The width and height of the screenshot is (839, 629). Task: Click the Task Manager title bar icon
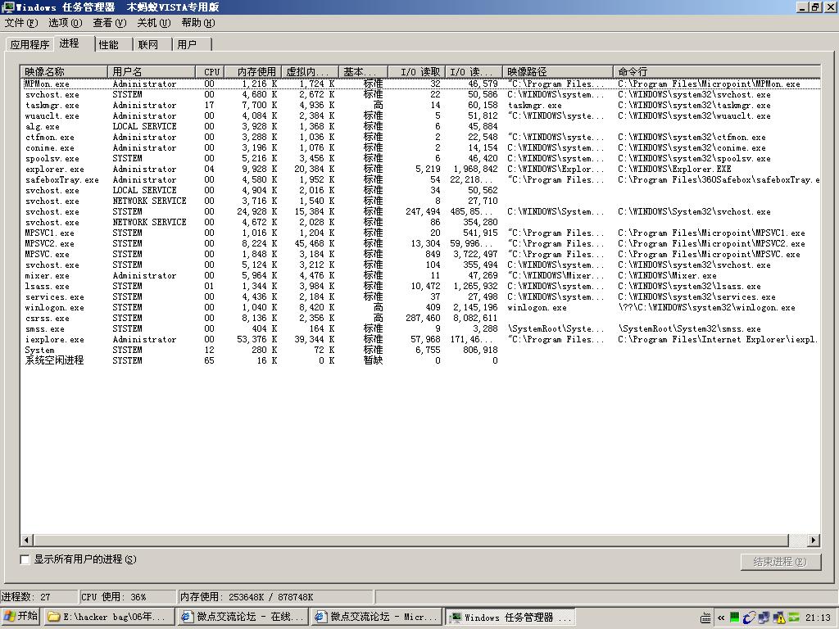pos(8,7)
